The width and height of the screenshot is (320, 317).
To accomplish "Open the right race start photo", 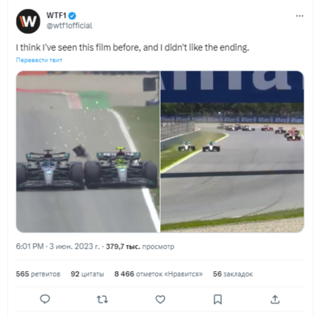I will pos(232,152).
